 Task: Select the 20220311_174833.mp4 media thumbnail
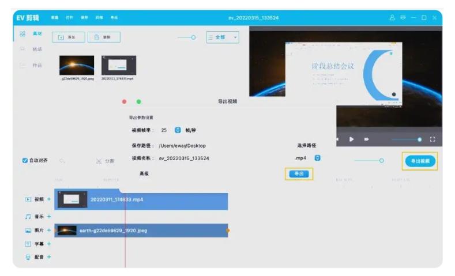[x=118, y=66]
